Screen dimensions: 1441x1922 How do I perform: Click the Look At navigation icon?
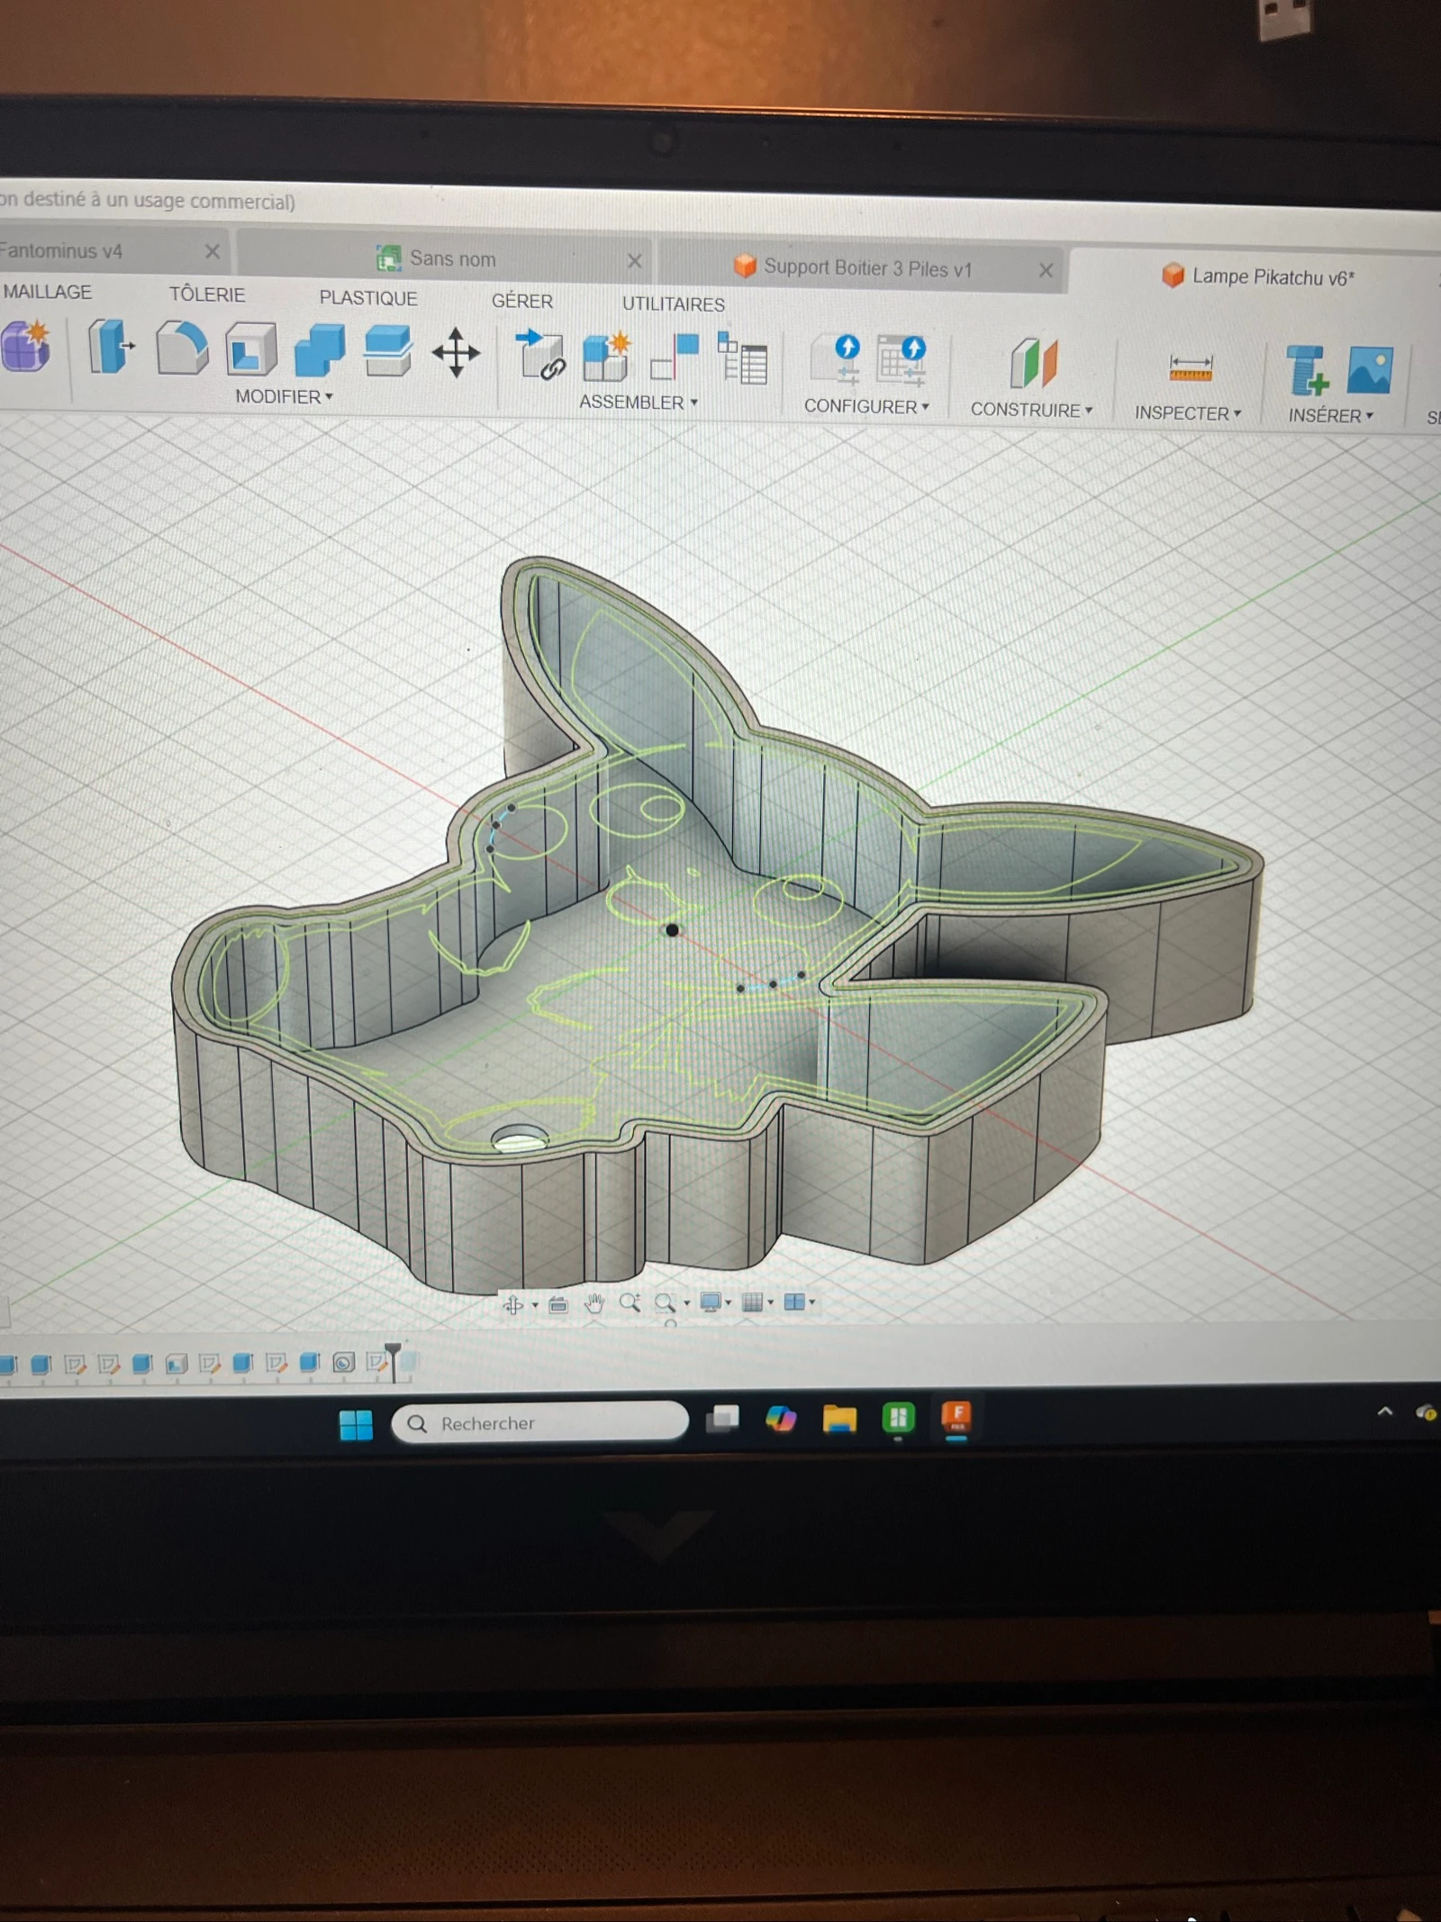[558, 1303]
